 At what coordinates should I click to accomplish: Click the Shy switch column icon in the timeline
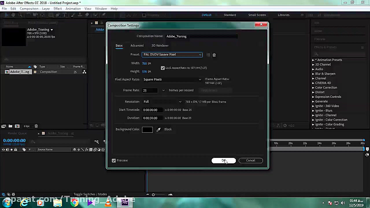tap(75, 150)
